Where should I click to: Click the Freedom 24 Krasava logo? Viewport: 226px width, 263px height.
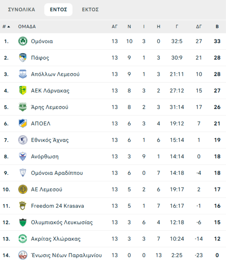pyautogui.click(x=23, y=206)
